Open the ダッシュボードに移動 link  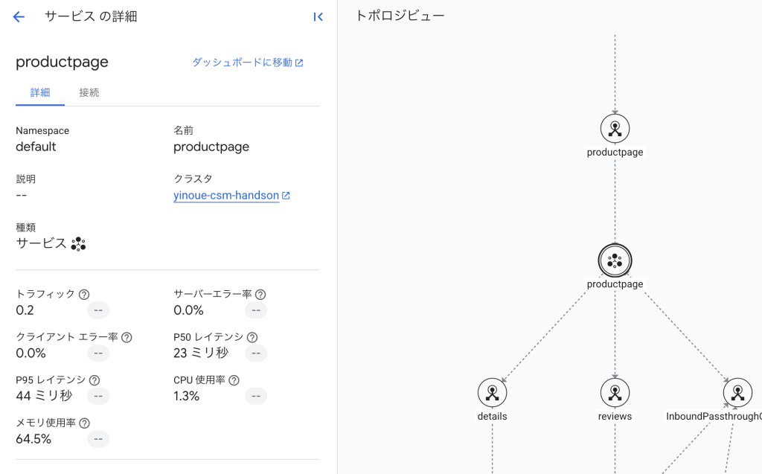pyautogui.click(x=247, y=63)
